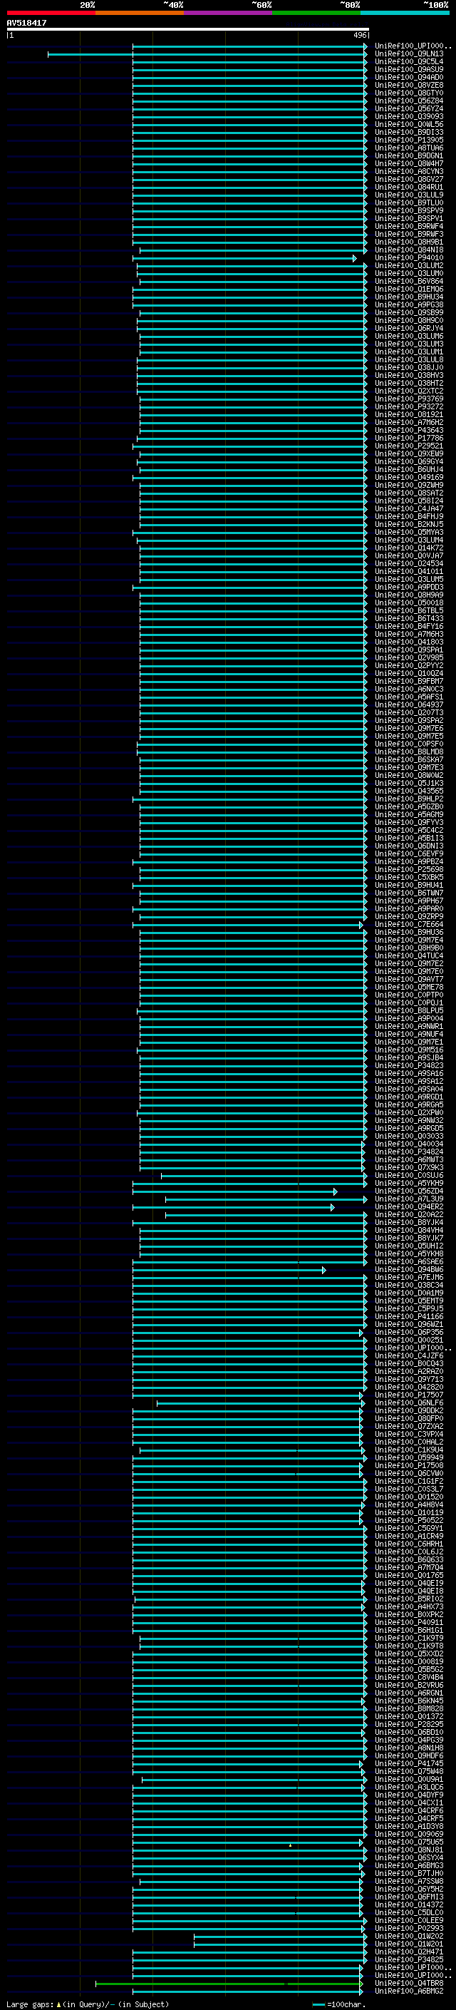Click the query end position 496
Viewport: 456px width, 2010px height.
[x=359, y=35]
